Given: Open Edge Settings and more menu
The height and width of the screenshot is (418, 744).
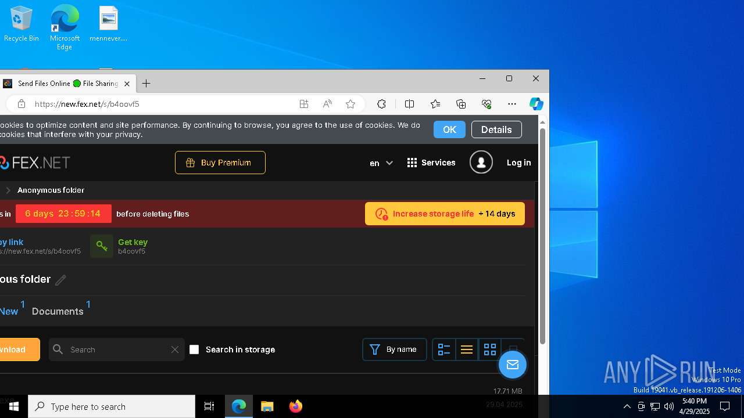Looking at the screenshot, I should (x=512, y=104).
